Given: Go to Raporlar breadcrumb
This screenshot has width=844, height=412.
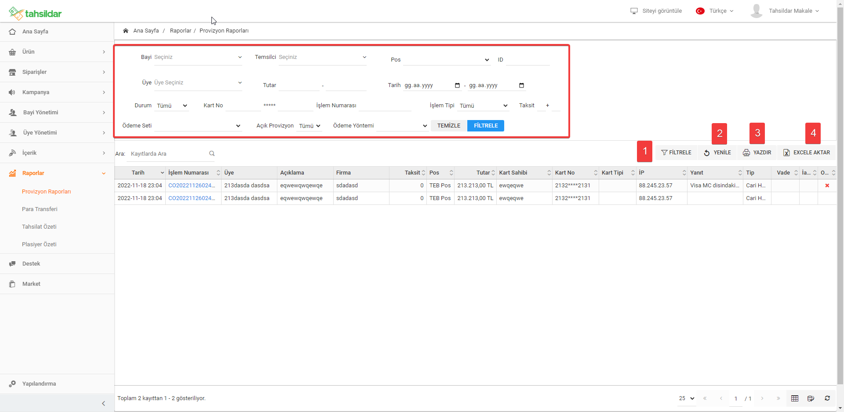Looking at the screenshot, I should (x=181, y=31).
